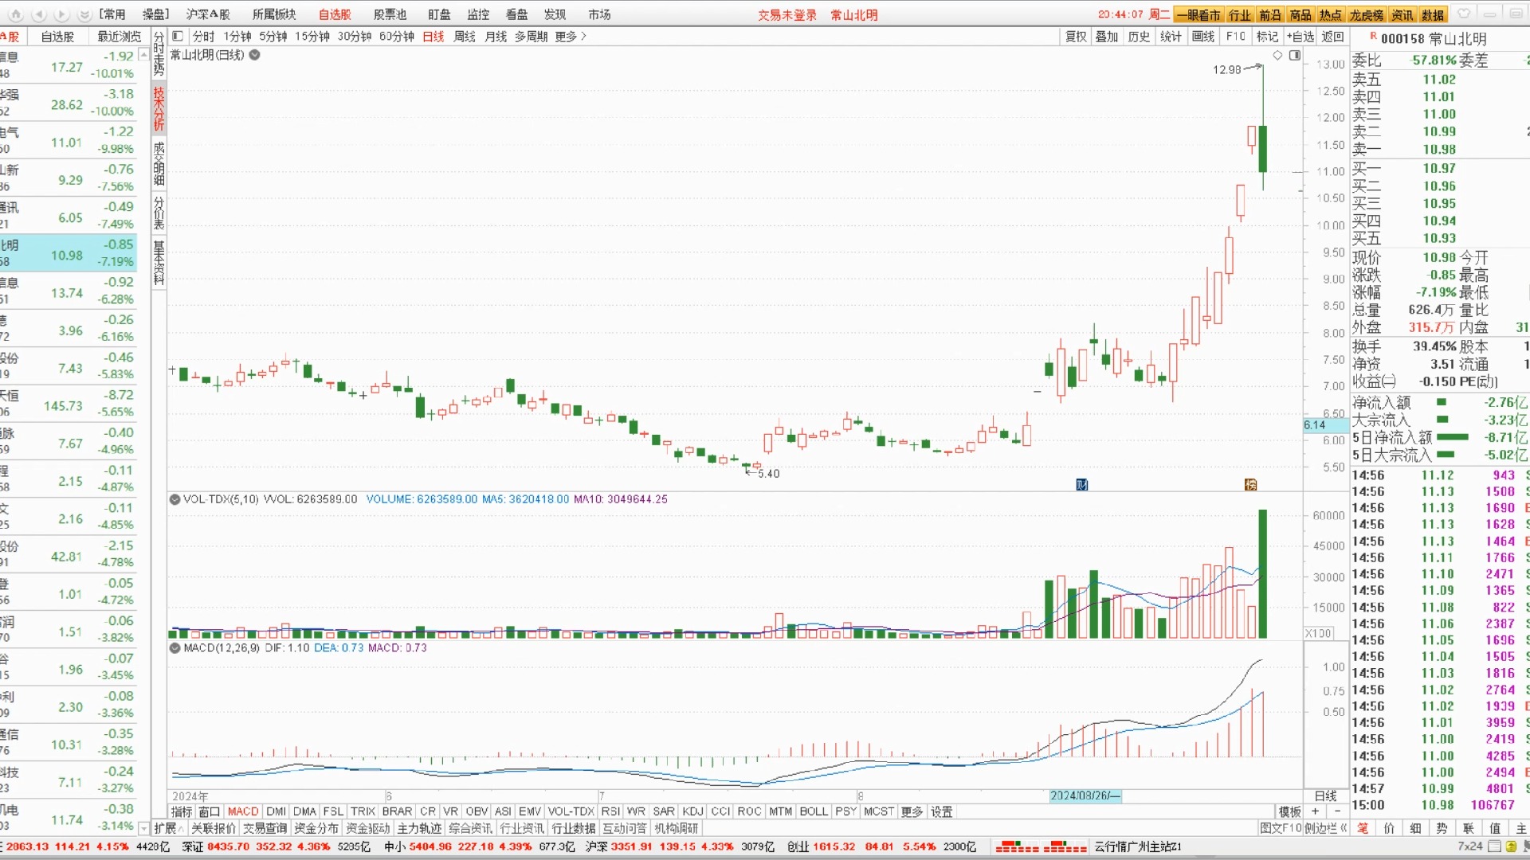1530x860 pixels.
Task: Switch to 资金驱动 bottom tab
Action: (367, 828)
